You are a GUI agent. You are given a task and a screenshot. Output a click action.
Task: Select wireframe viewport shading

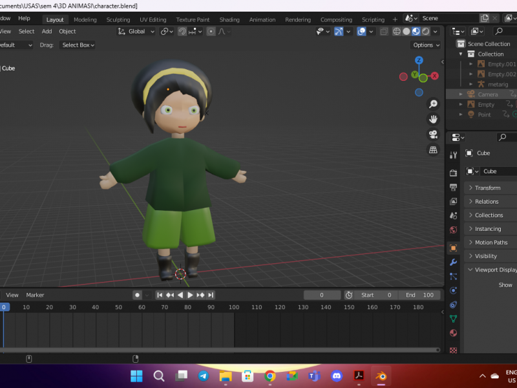pyautogui.click(x=396, y=31)
